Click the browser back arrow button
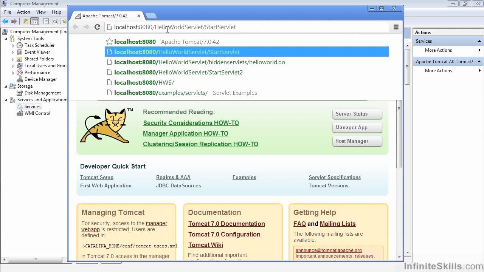484x272 pixels. pyautogui.click(x=75, y=27)
